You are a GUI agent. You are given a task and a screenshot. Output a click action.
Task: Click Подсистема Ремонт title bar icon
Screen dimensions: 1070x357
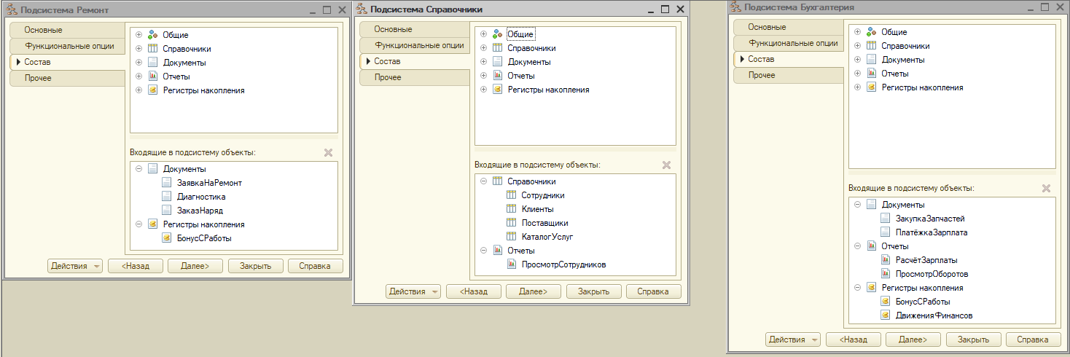point(11,9)
